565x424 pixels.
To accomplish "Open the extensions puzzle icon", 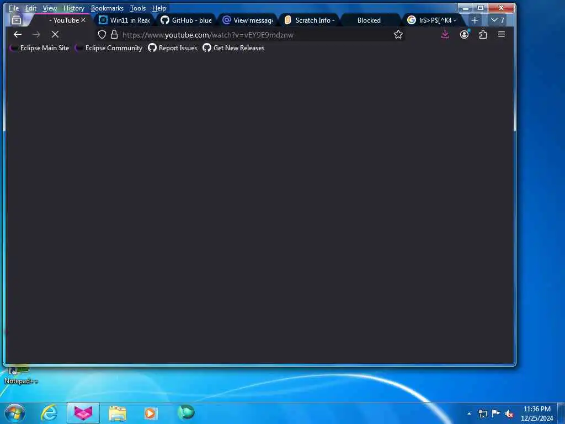I will pyautogui.click(x=483, y=35).
